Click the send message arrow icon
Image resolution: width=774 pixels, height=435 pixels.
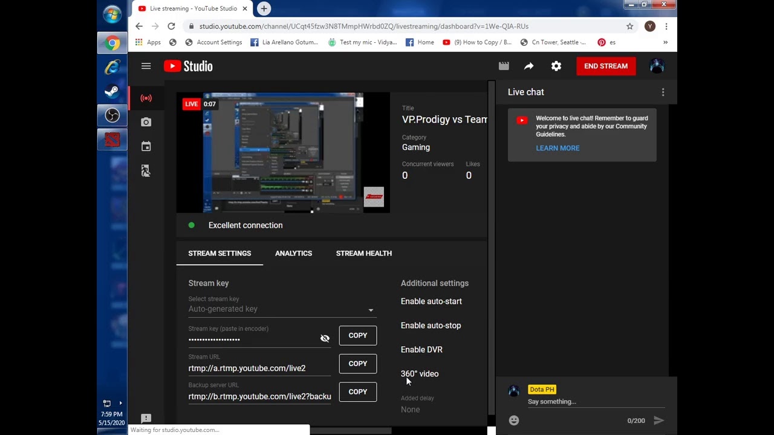coord(659,420)
